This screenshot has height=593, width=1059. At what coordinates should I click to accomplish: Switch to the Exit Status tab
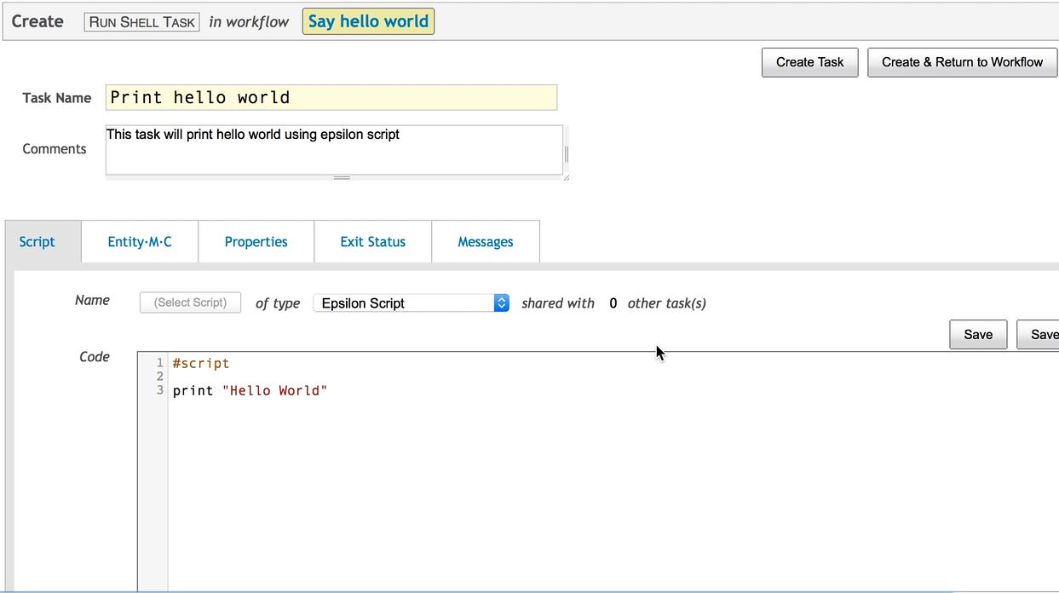click(x=373, y=242)
